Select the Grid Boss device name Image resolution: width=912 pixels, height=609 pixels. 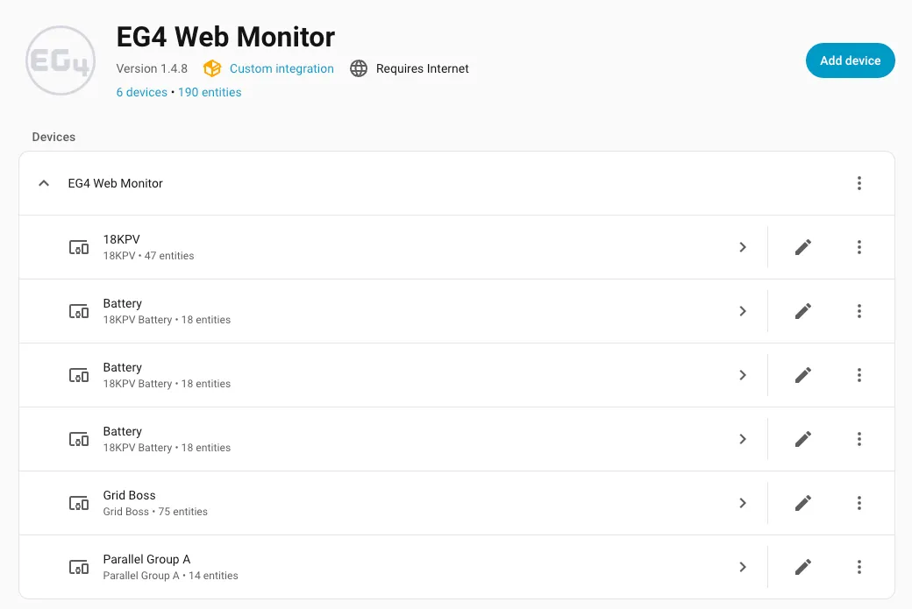pos(129,495)
